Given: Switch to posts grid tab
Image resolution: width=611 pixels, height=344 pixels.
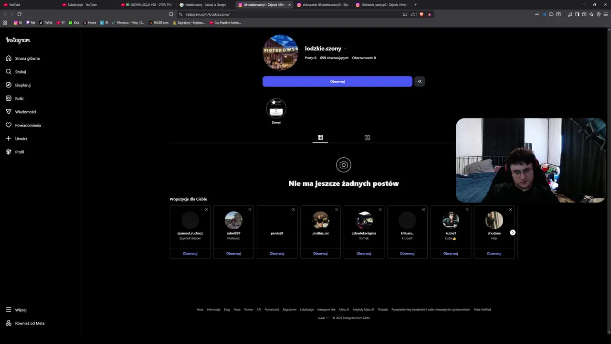Looking at the screenshot, I should 320,138.
